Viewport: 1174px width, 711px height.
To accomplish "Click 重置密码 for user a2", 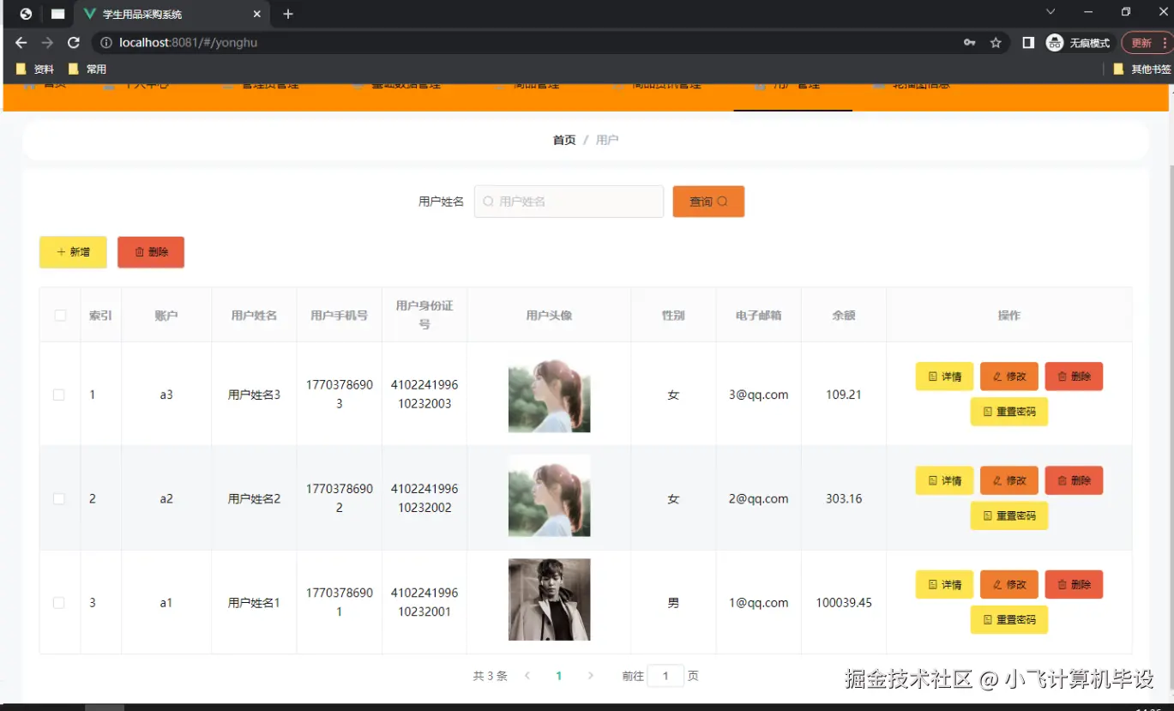I will [x=1009, y=515].
